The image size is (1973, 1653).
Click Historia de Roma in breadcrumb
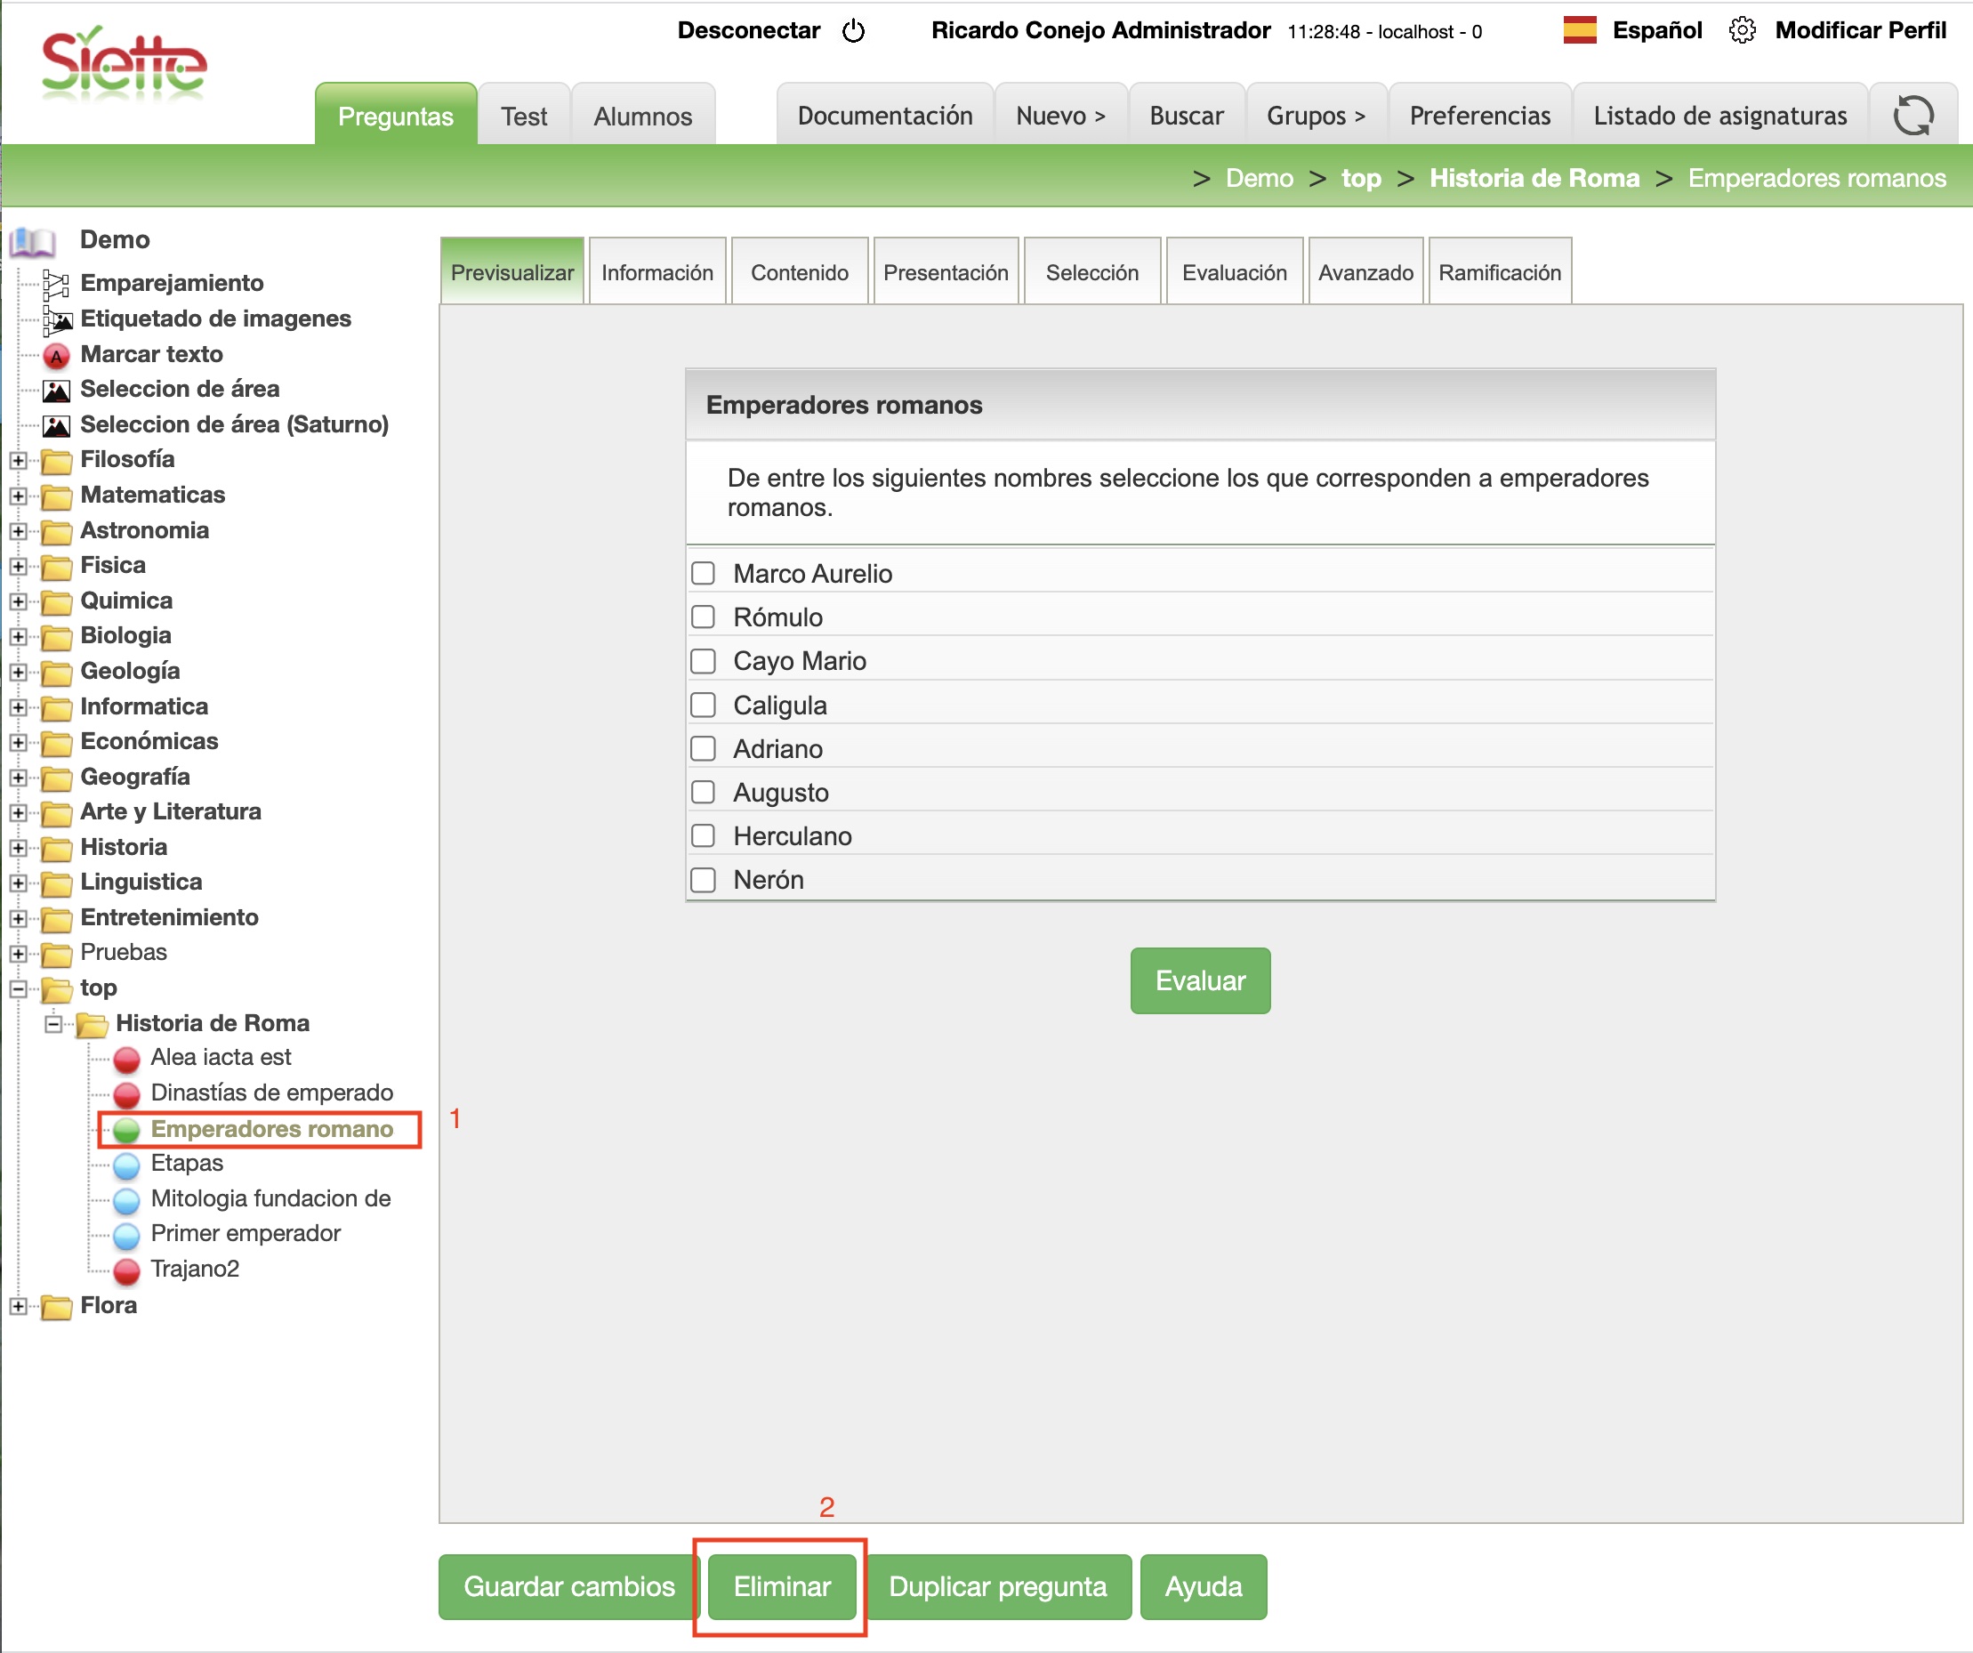click(1534, 178)
